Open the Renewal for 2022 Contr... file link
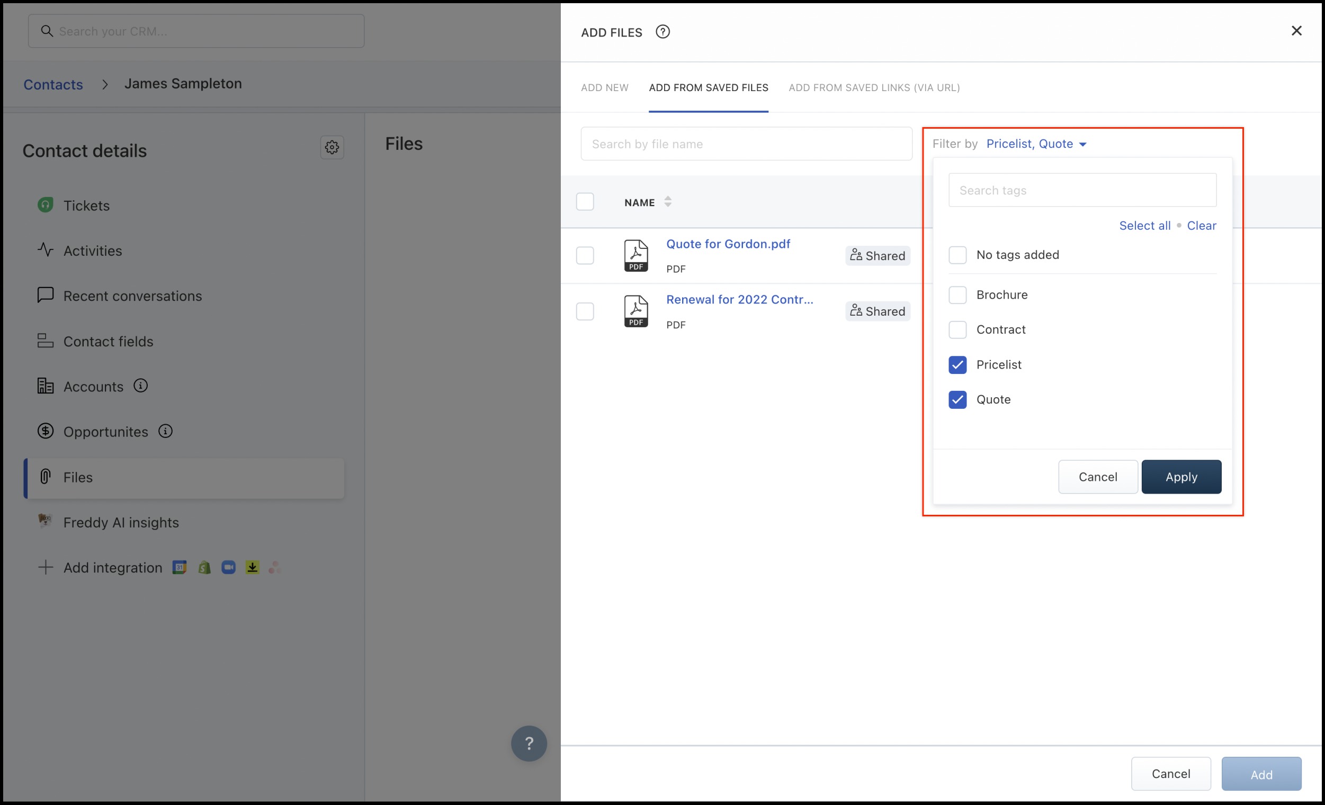 (739, 300)
